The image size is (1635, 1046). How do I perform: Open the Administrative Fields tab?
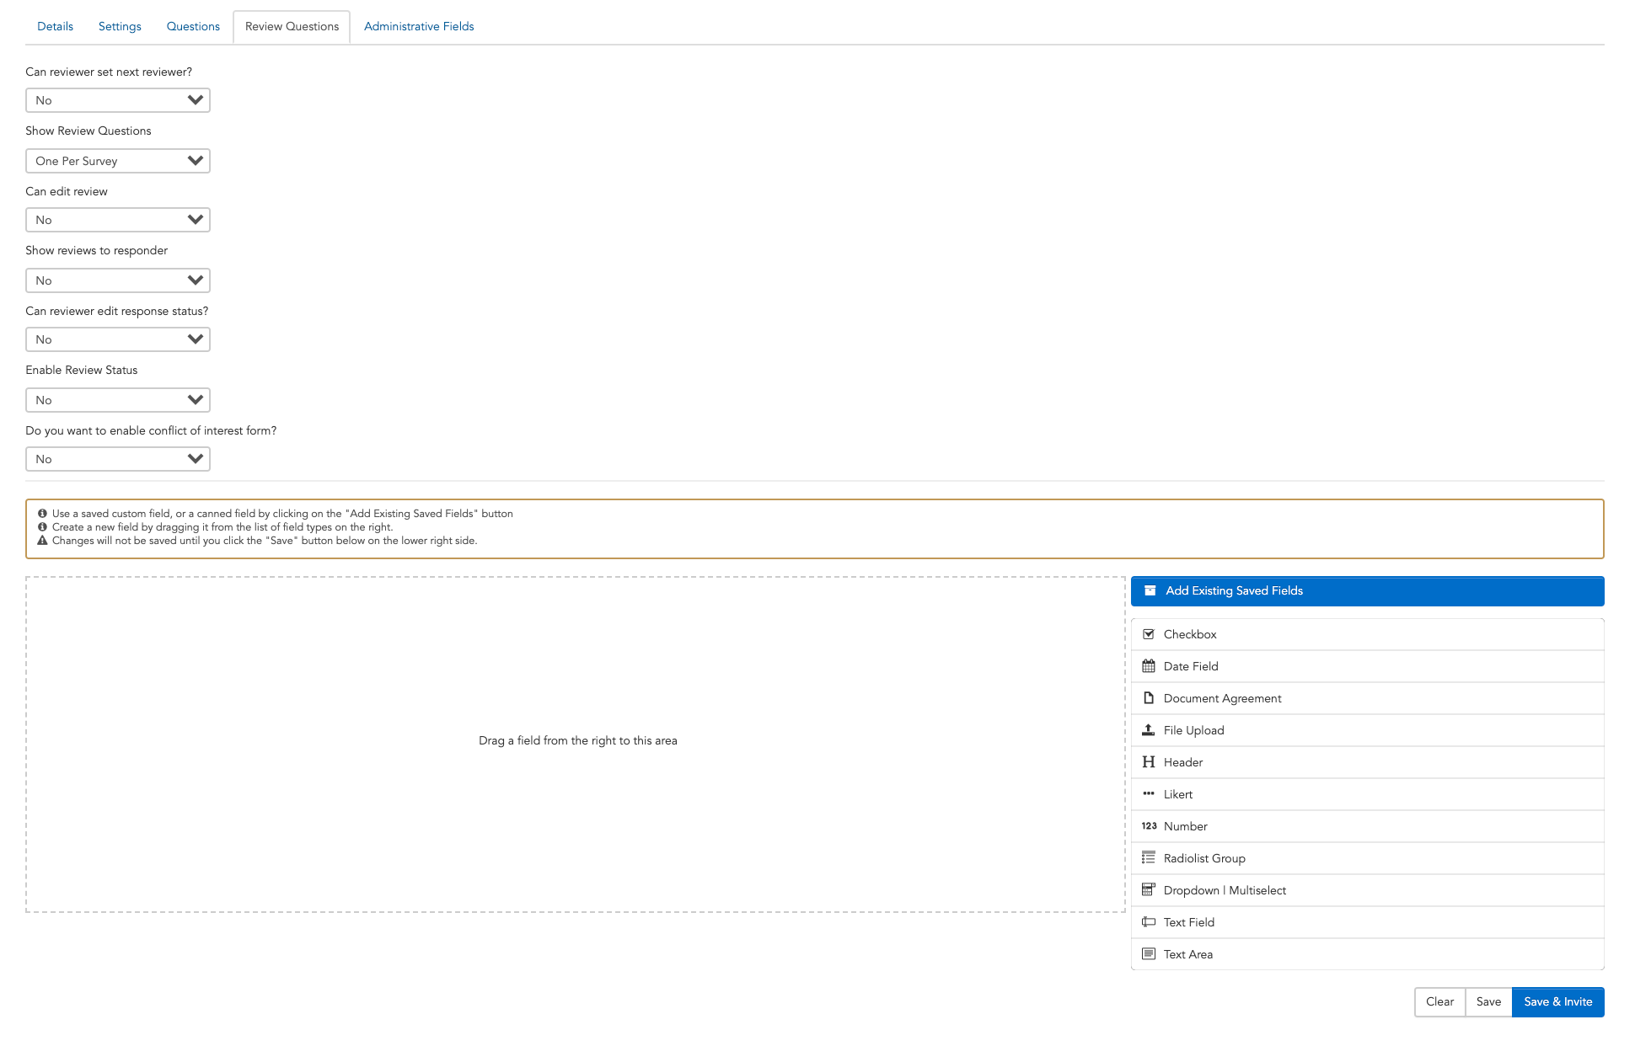point(419,26)
